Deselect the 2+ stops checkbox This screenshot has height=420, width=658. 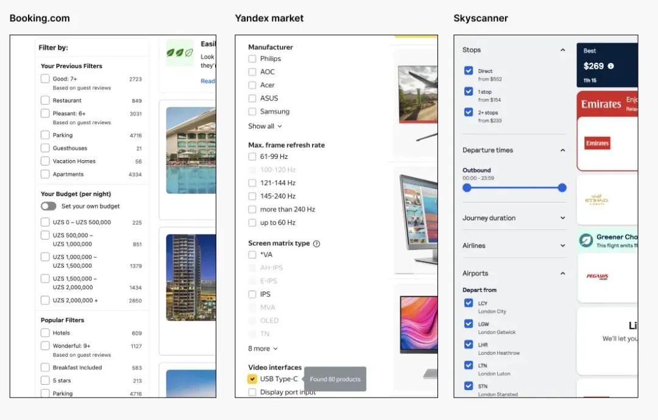469,112
